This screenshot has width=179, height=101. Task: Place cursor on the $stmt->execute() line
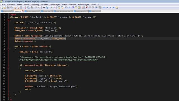click(25, 41)
